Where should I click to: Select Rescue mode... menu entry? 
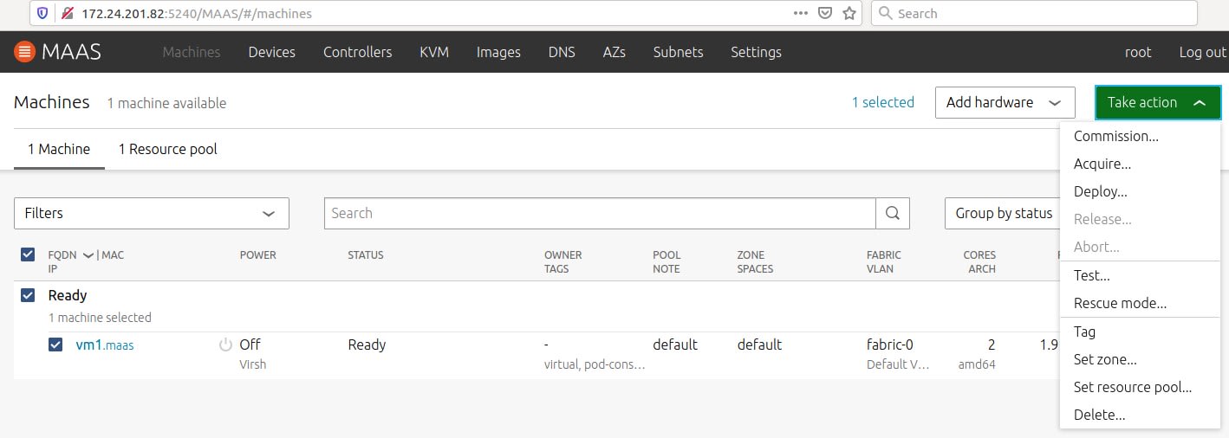point(1140,303)
